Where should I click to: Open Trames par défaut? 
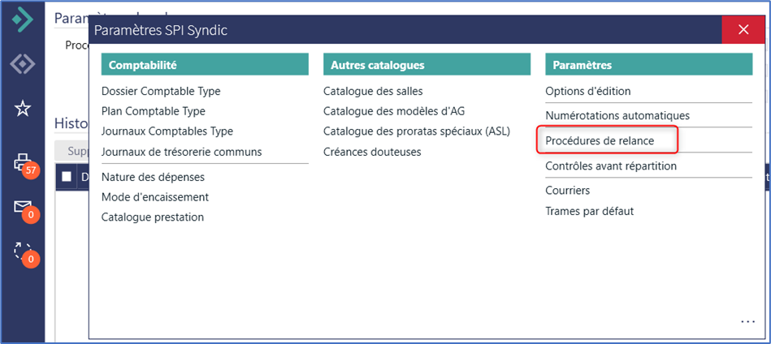[x=590, y=212]
